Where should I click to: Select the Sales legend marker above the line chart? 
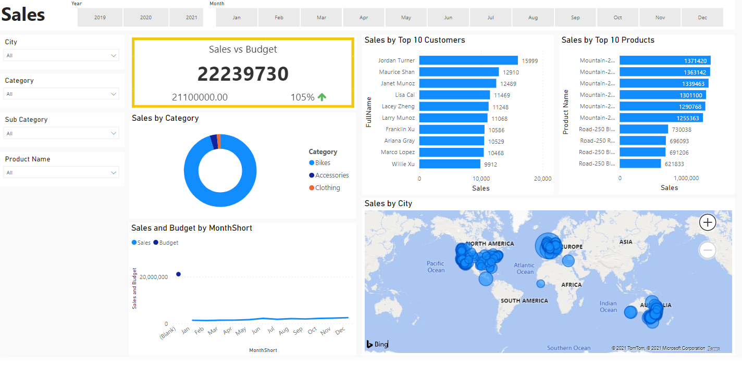pos(134,242)
